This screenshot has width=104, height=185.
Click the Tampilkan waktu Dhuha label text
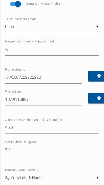tap(42, 4)
